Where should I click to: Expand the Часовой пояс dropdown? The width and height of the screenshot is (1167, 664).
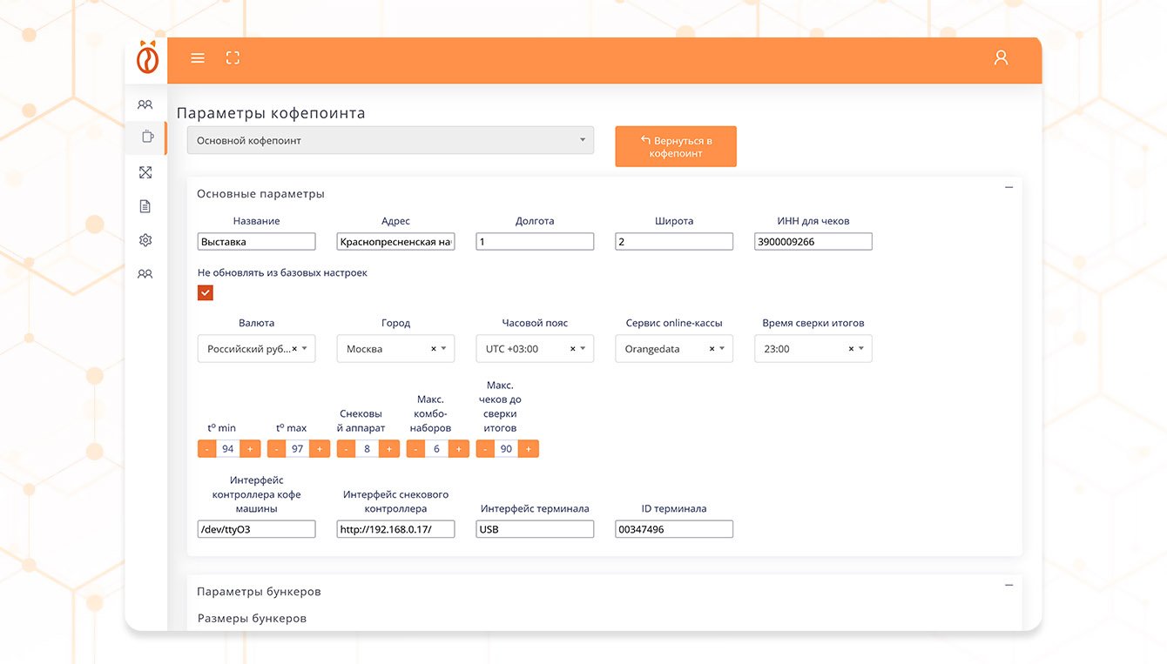point(583,349)
